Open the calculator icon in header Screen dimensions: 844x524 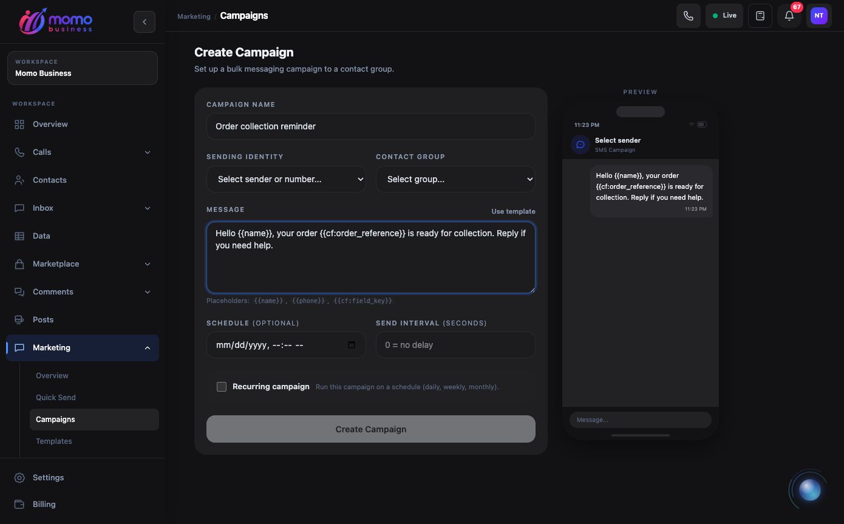760,16
